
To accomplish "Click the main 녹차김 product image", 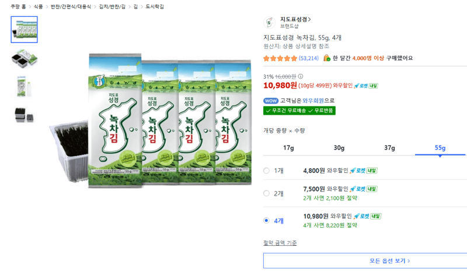I will (x=151, y=121).
